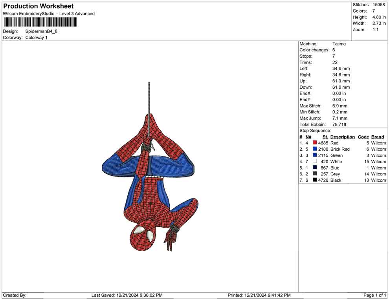Click the 'Brick Red' description text
The width and height of the screenshot is (389, 299).
340,149
